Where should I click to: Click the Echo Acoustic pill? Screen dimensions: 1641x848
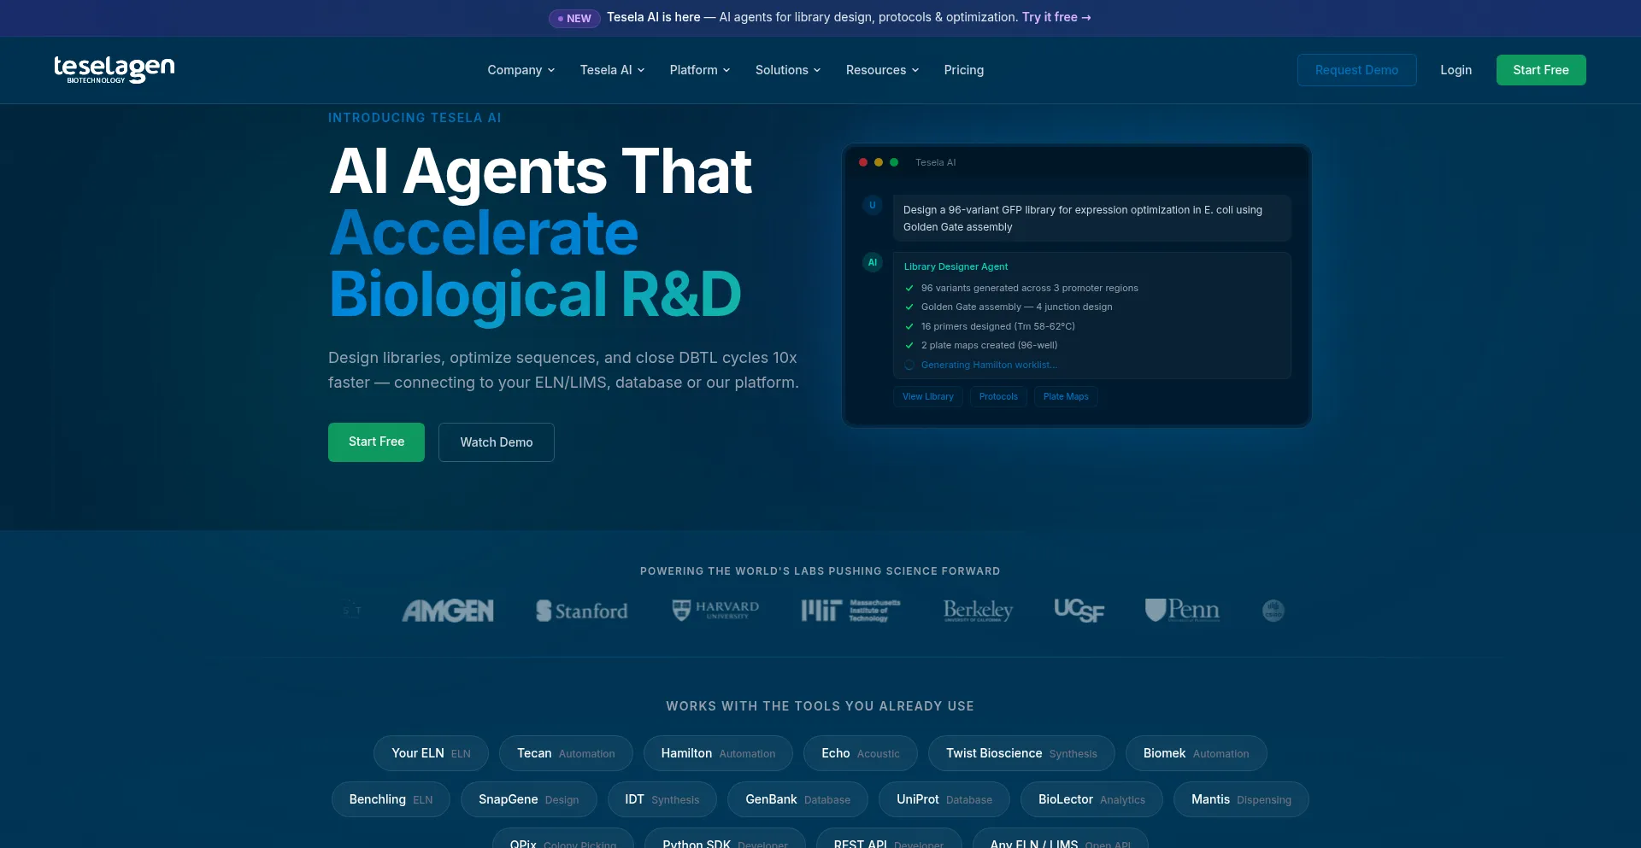pos(861,753)
